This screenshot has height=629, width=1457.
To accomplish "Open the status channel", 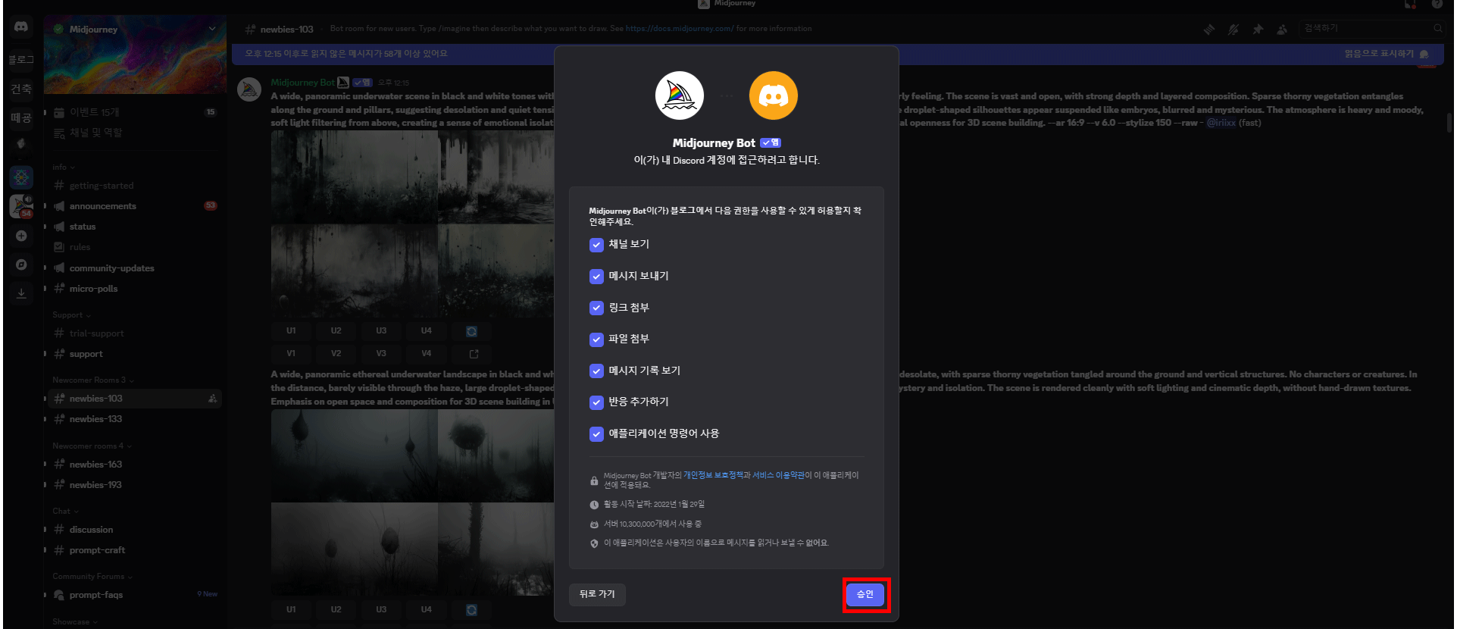I will [x=134, y=227].
